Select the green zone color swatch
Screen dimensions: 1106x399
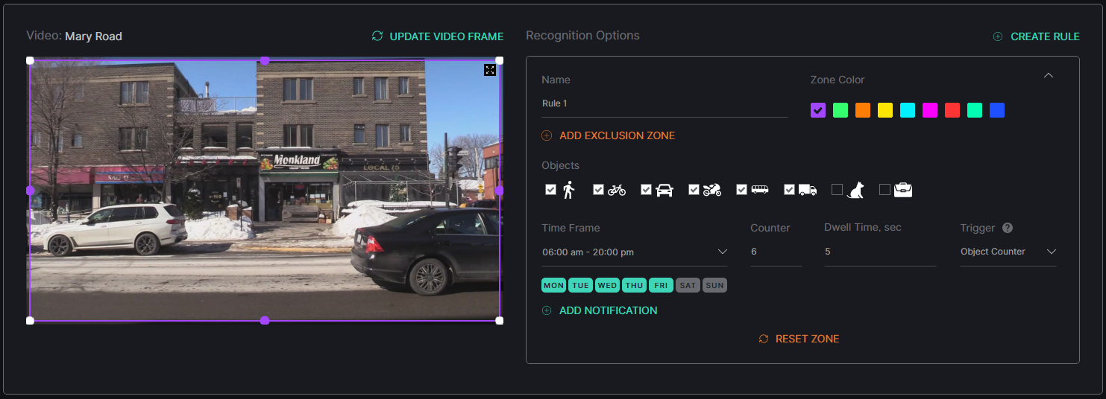[841, 110]
